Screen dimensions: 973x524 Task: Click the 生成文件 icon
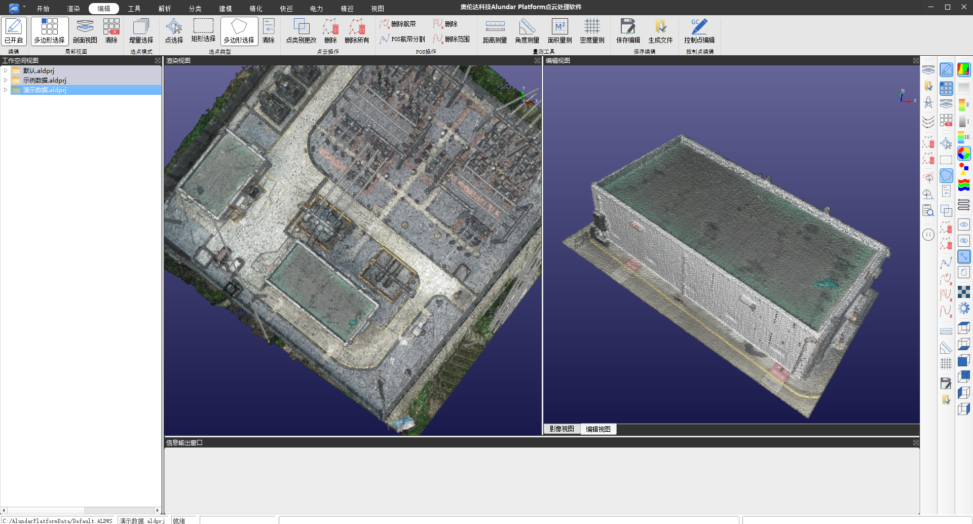coord(660,31)
